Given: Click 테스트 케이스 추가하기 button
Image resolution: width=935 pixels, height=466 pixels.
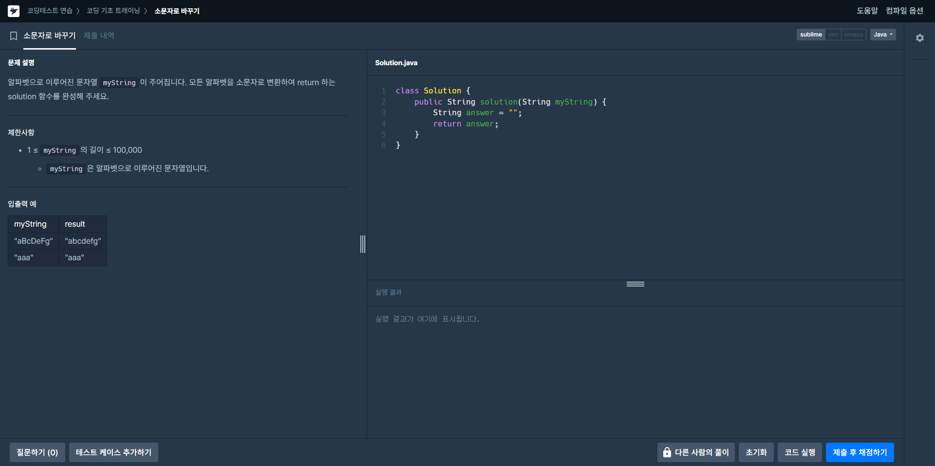Looking at the screenshot, I should [113, 452].
